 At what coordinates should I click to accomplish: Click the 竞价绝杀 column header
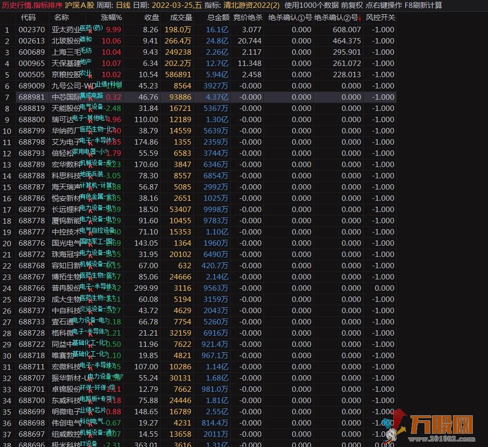[x=248, y=18]
